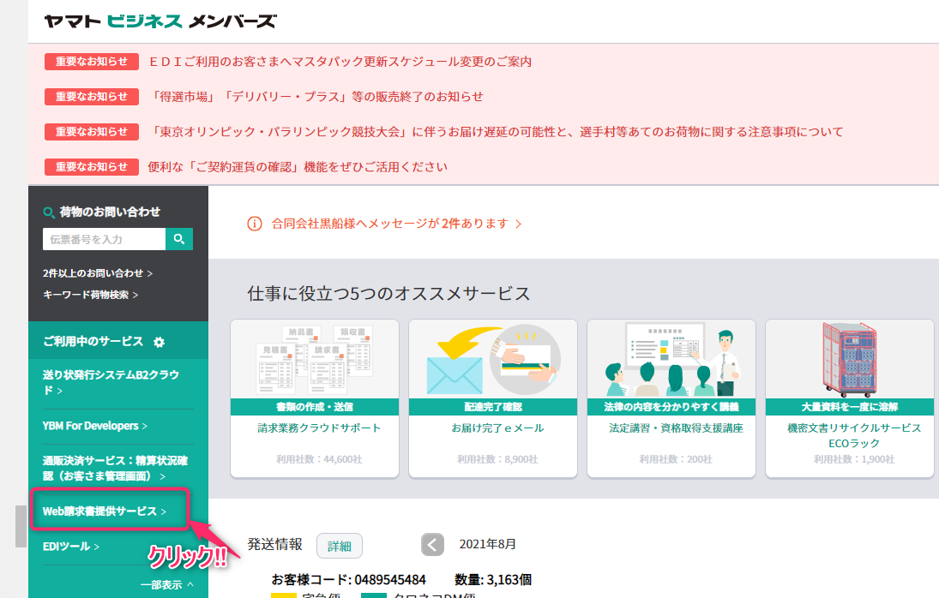Image resolution: width=939 pixels, height=598 pixels.
Task: Click the 書類の作成・送信 banner
Action: point(315,407)
